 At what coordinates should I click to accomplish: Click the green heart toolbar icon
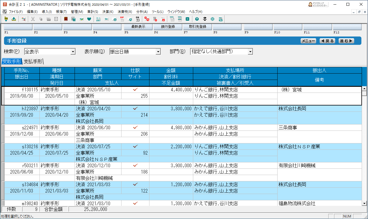pyautogui.click(x=89, y=19)
